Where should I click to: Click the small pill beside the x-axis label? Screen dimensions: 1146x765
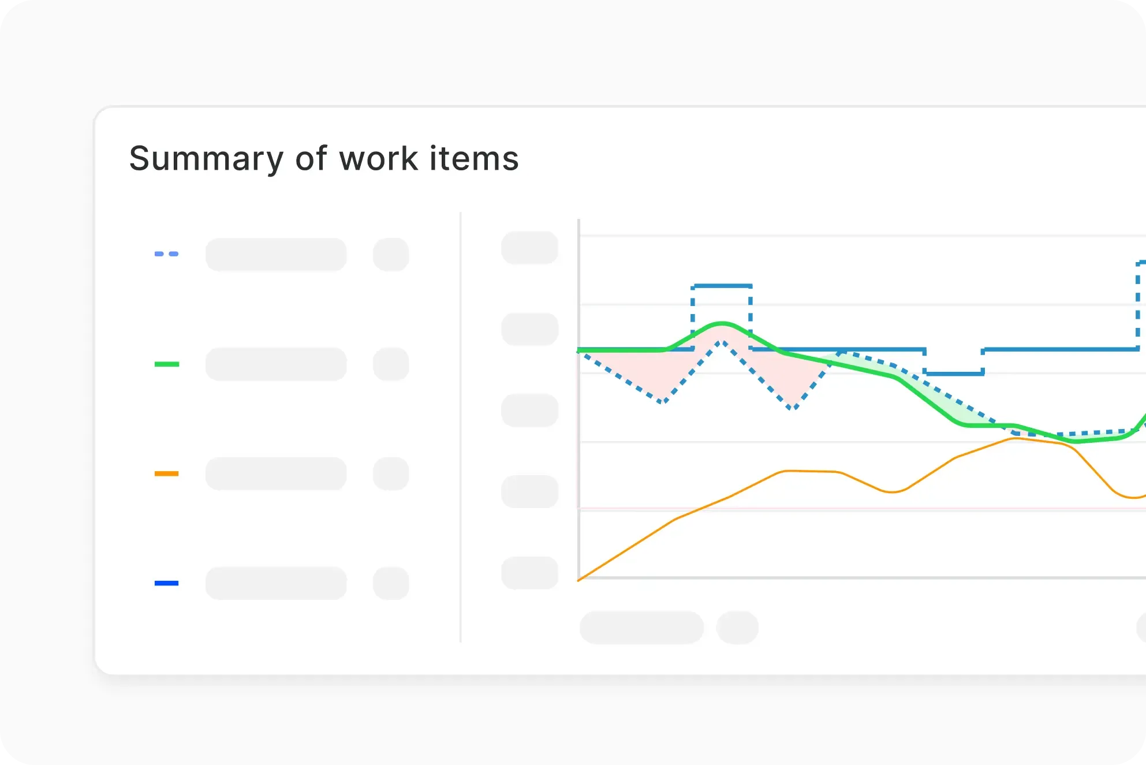(737, 628)
